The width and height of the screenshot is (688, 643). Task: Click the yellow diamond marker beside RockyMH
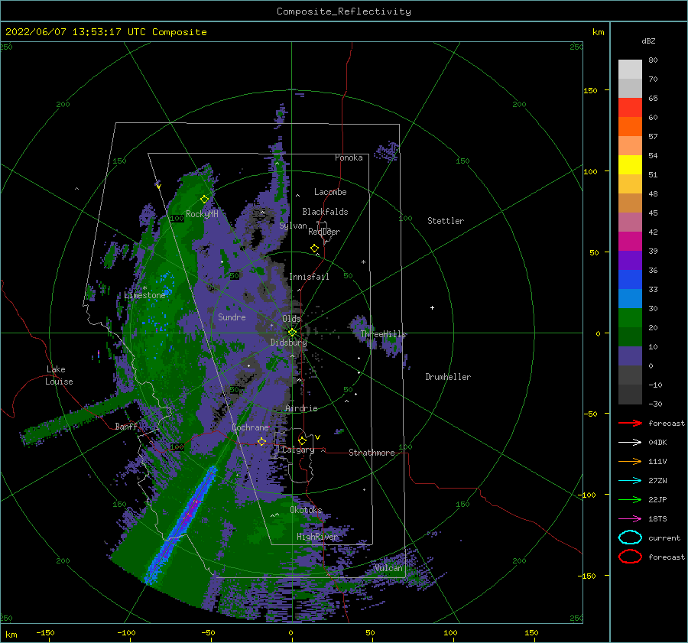tap(204, 200)
